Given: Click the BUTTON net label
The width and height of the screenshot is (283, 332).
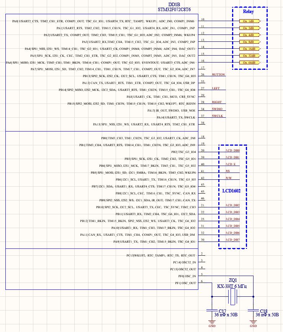Looking at the screenshot, I should click(x=218, y=74).
